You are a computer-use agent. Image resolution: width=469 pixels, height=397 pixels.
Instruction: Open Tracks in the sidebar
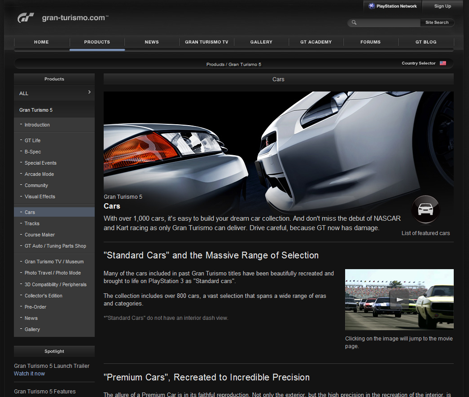[32, 223]
